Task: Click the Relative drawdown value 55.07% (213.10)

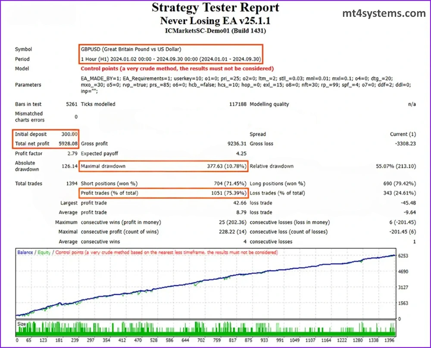Action: (396, 166)
